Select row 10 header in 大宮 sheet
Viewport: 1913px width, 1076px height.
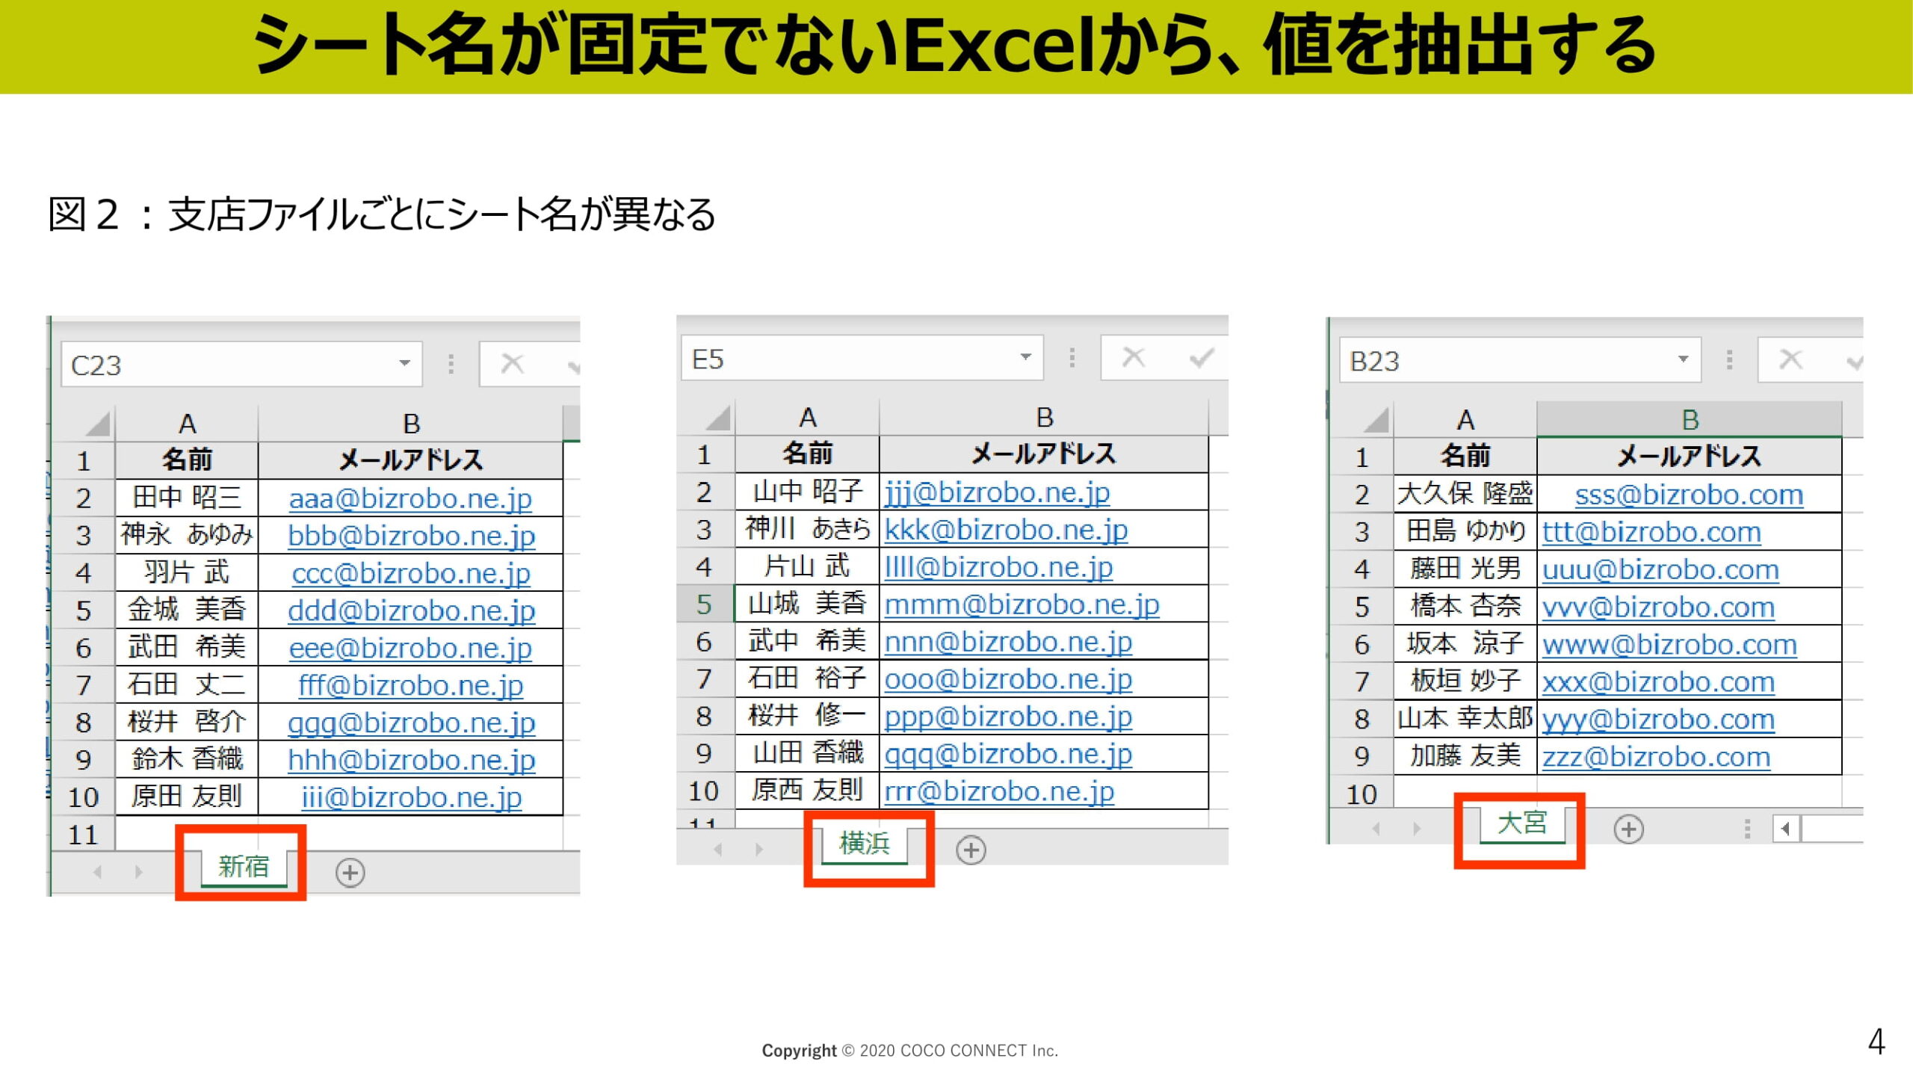point(1362,794)
